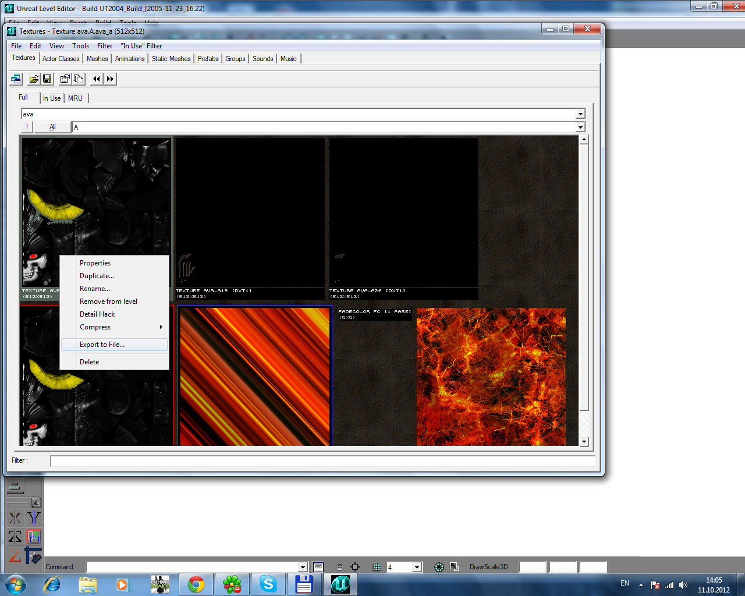Click the select inside actors tool icon
745x596 pixels.
(x=34, y=537)
